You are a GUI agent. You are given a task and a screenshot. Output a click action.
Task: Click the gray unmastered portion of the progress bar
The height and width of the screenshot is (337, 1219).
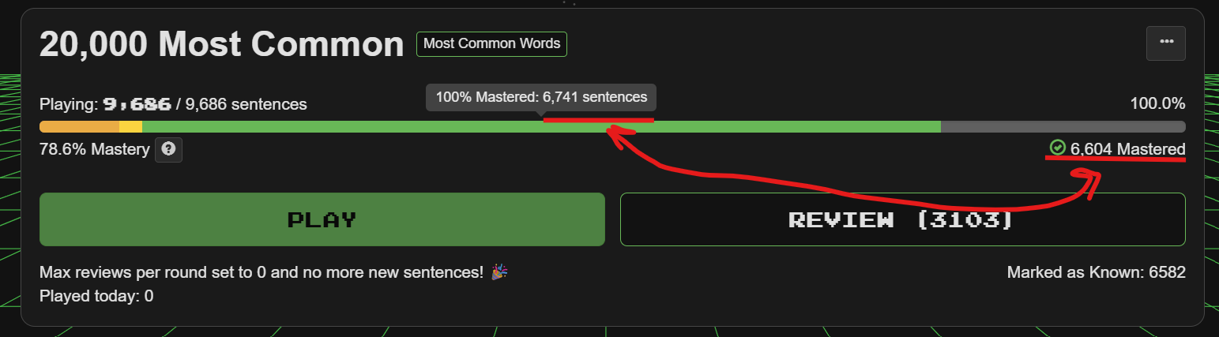pos(1063,126)
